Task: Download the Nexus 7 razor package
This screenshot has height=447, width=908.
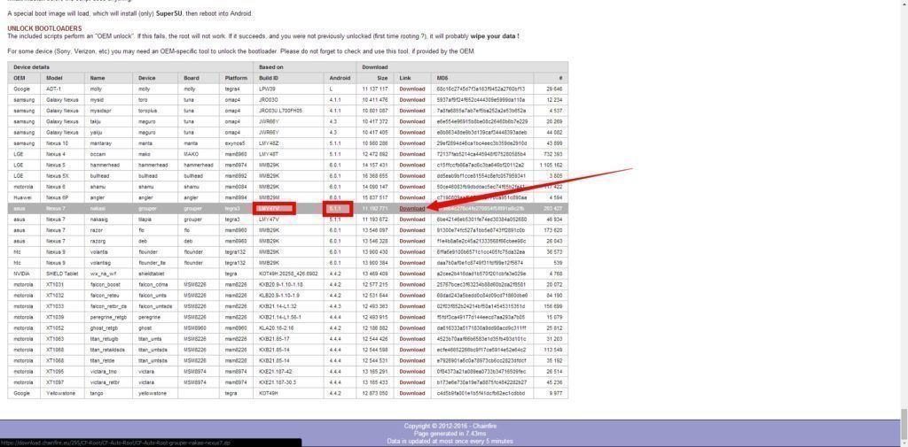Action: pyautogui.click(x=411, y=230)
